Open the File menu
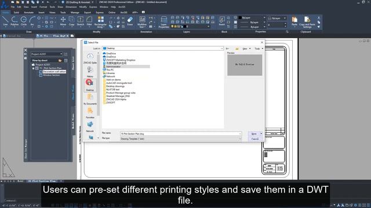Screen dimensions: 371x208 [13, 7]
